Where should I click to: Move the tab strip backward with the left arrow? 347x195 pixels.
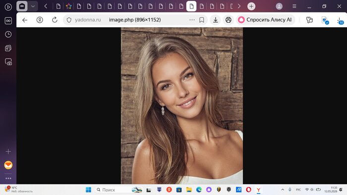tap(46, 6)
